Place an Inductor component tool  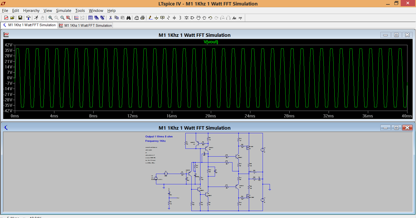(180, 18)
